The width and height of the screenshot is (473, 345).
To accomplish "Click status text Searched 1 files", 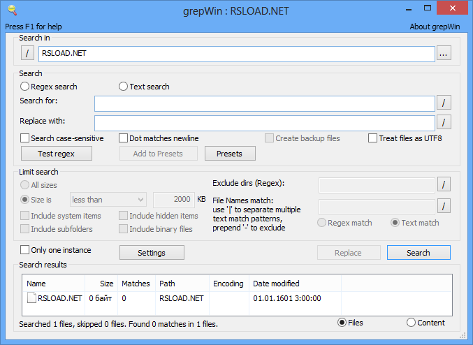I will click(118, 324).
